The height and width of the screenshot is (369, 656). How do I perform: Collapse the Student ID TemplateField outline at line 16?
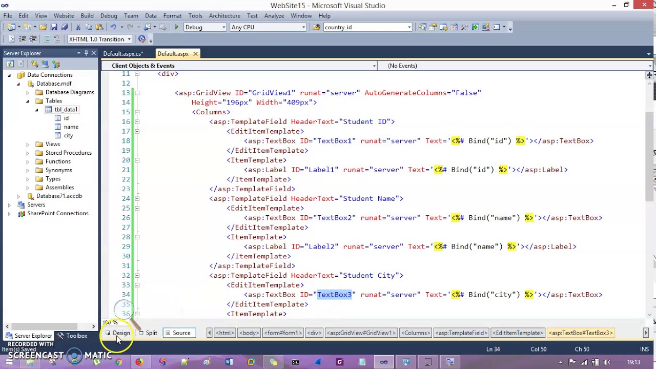pos(137,121)
